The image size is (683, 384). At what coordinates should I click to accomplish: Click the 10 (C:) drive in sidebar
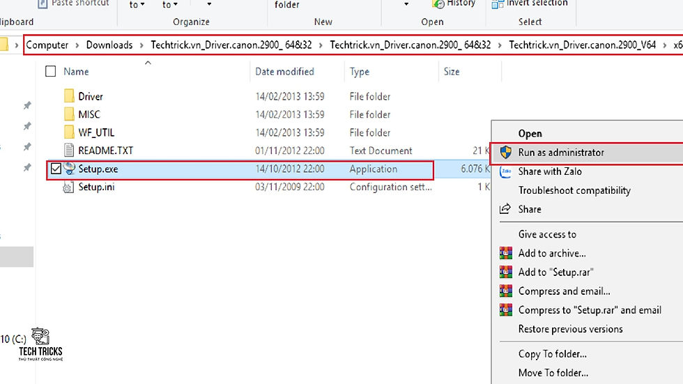13,339
